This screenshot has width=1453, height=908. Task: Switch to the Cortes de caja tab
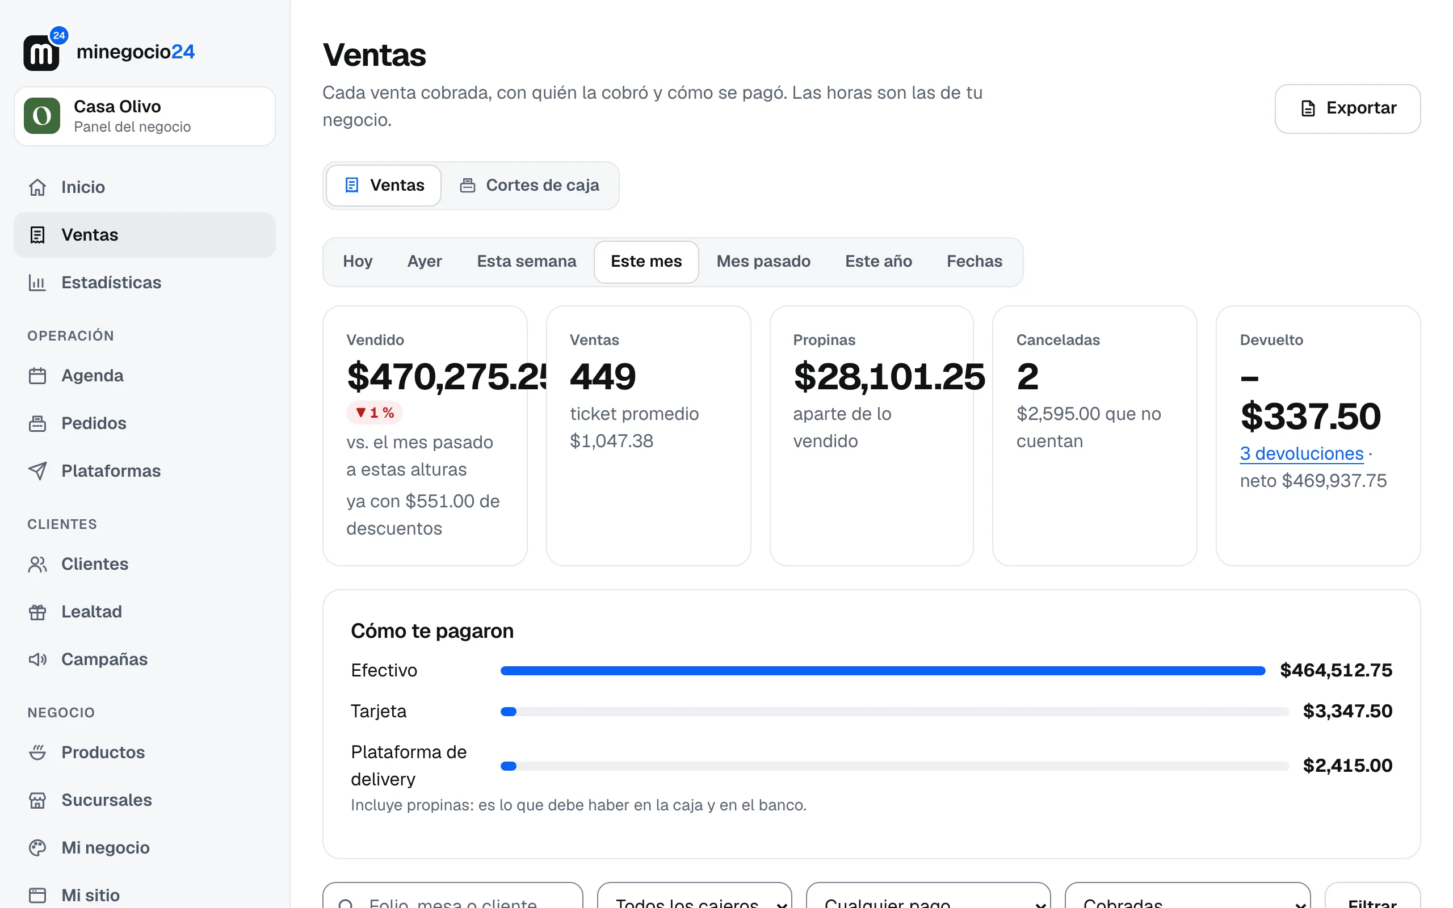(x=530, y=185)
